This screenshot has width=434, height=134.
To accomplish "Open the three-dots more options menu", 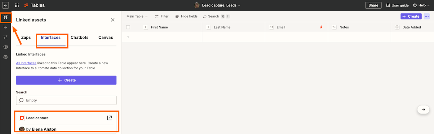I will pyautogui.click(x=427, y=16).
